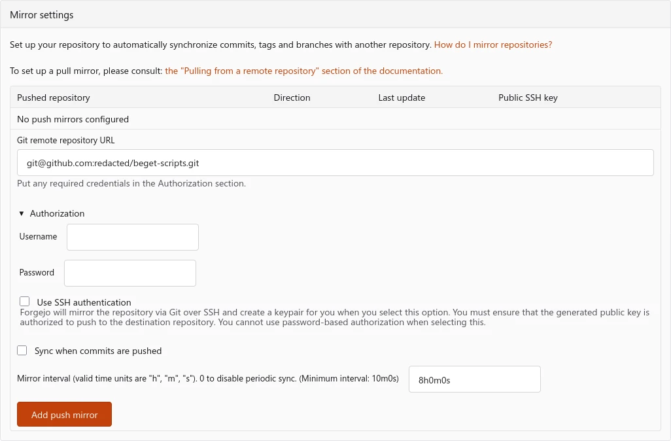
Task: Click the 'Direction' column header
Action: tap(292, 97)
